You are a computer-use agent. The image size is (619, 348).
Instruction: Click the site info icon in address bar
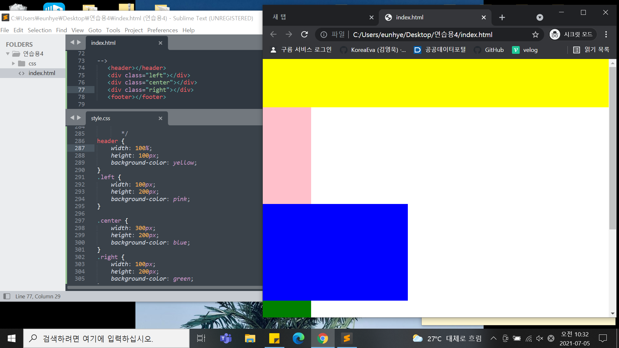pyautogui.click(x=324, y=34)
